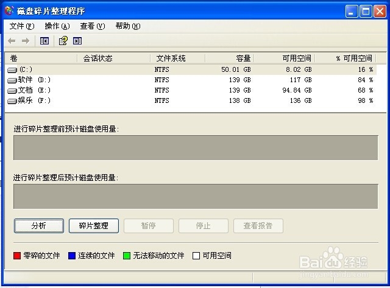Click the 碎片整理 button
The image size is (390, 288).
pos(93,226)
